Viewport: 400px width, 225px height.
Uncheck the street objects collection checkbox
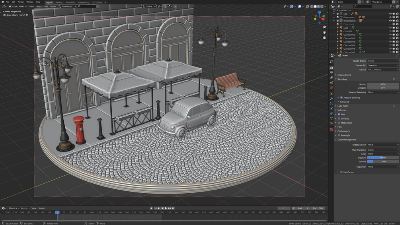point(338,21)
